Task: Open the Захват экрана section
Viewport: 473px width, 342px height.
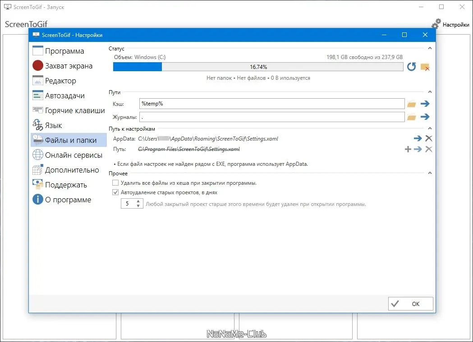Action: pyautogui.click(x=69, y=66)
